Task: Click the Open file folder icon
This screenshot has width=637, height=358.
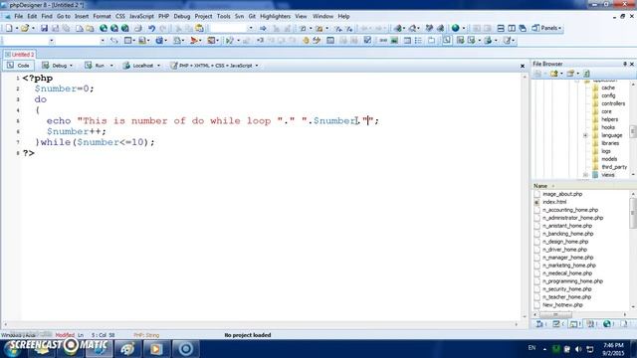Action: tap(25, 28)
